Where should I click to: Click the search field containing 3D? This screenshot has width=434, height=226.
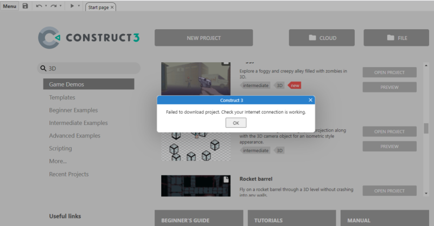pyautogui.click(x=88, y=68)
